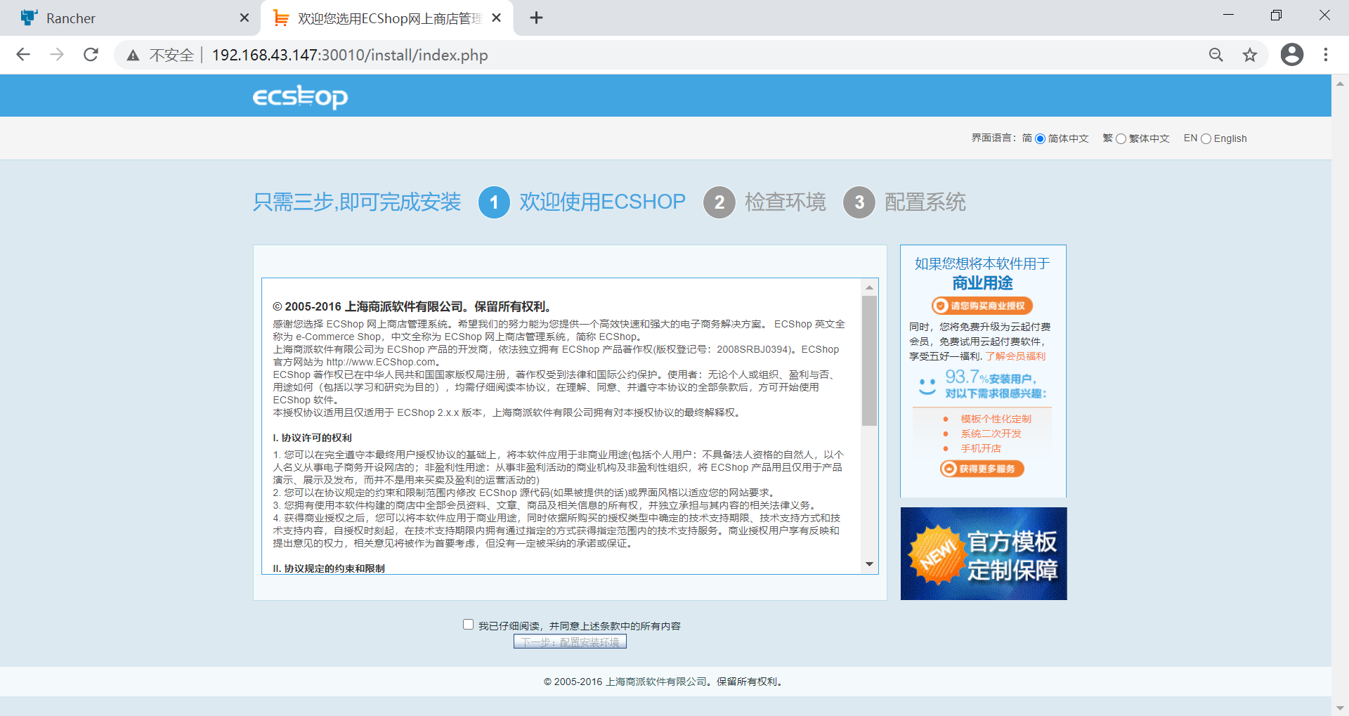Screen dimensions: 1349x716
Task: Select English language radio button
Action: [1206, 138]
